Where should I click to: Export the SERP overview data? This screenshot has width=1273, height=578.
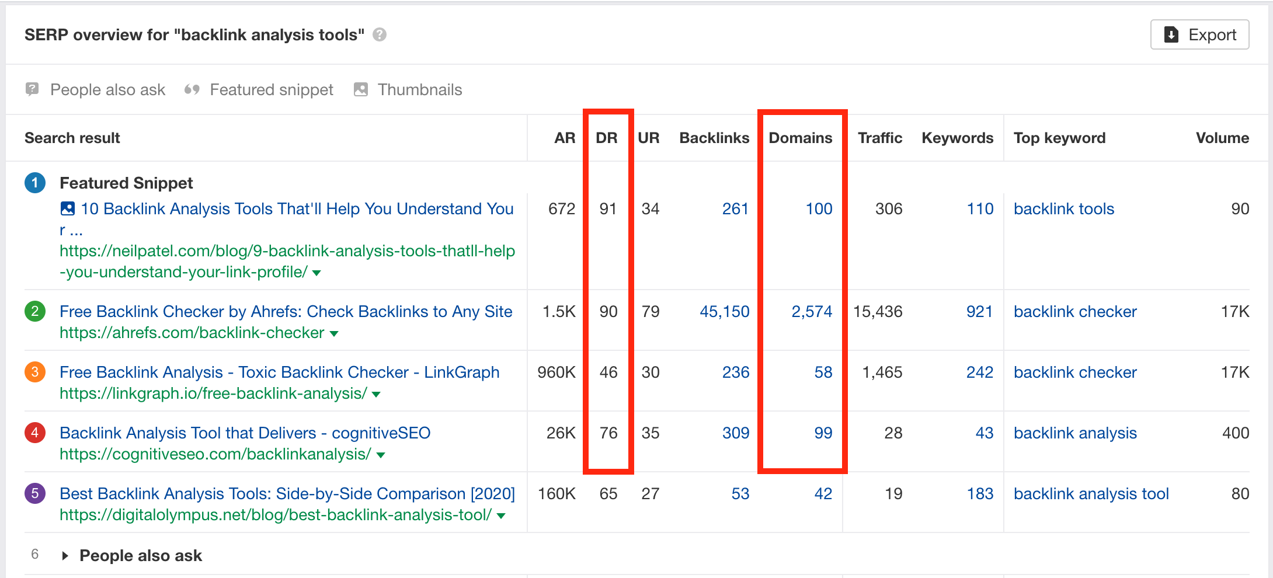tap(1199, 35)
